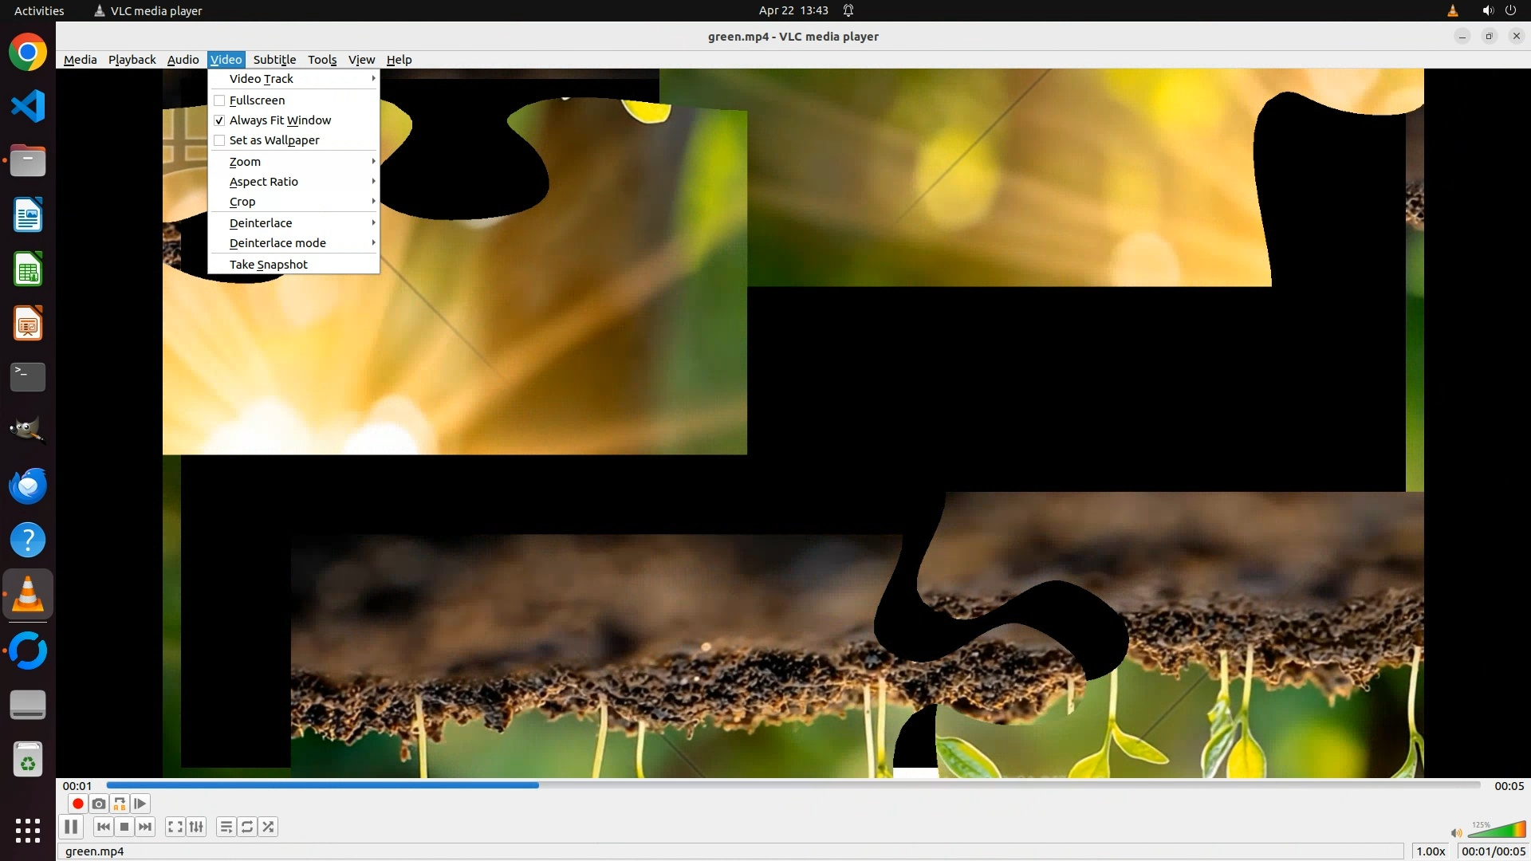Click the A-B loop button
1531x861 pixels.
(x=119, y=804)
